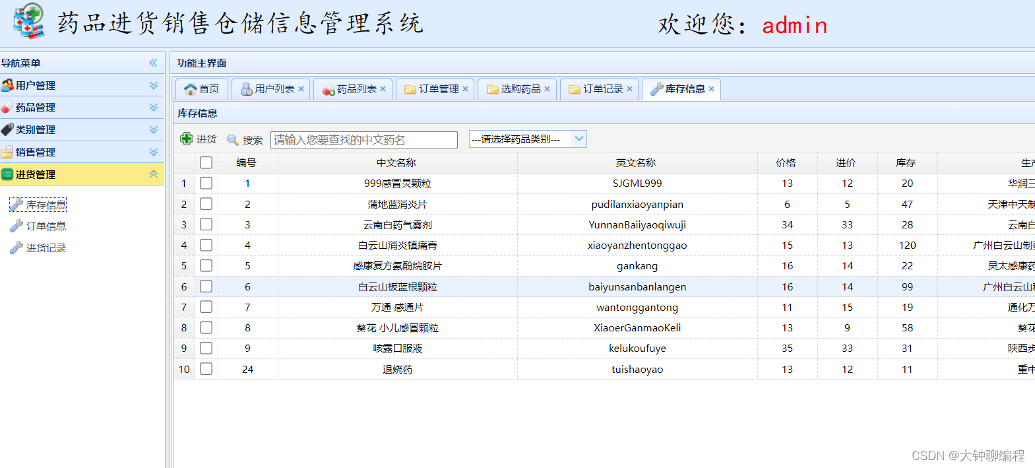Click the green plus 进货 icon
The height and width of the screenshot is (468, 1035).
(x=187, y=139)
